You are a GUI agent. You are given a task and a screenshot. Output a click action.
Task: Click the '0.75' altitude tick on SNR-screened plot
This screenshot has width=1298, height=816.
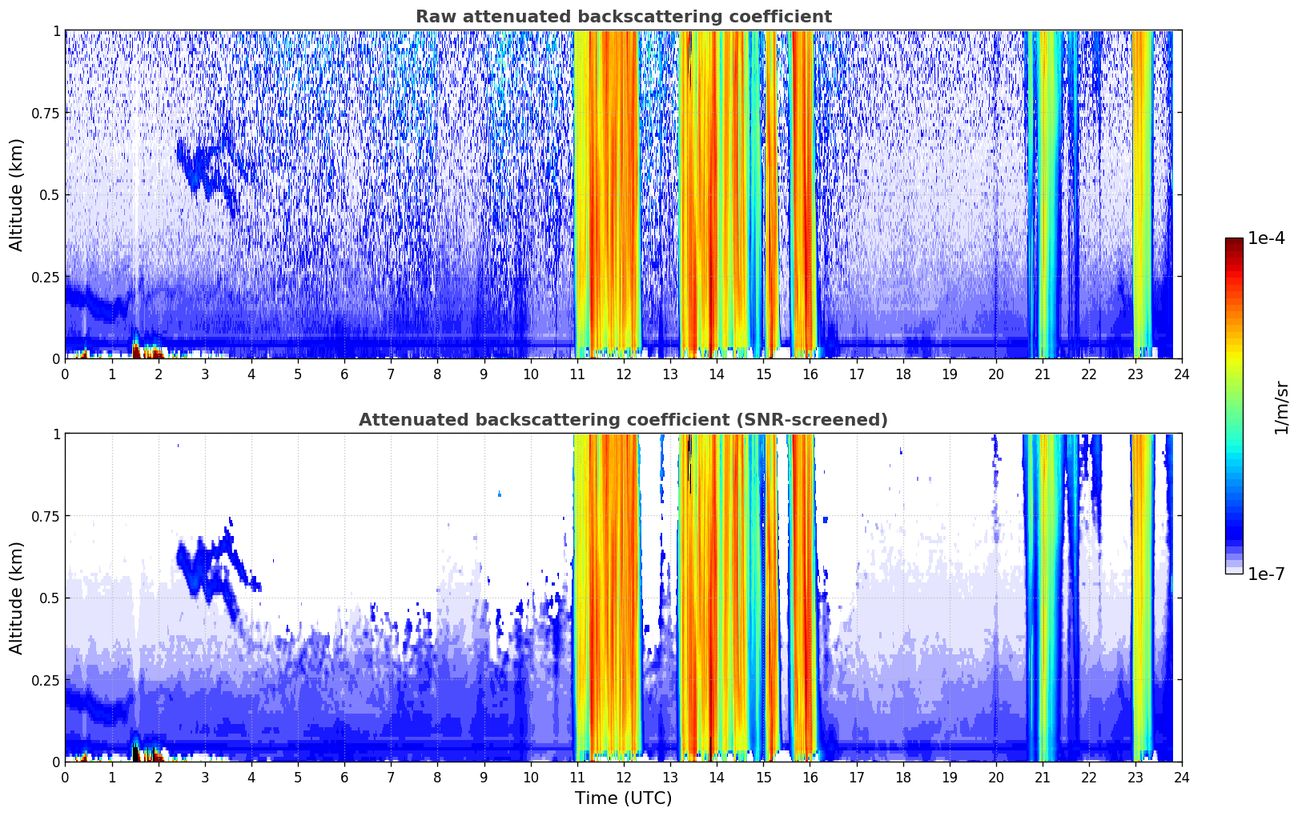[46, 517]
